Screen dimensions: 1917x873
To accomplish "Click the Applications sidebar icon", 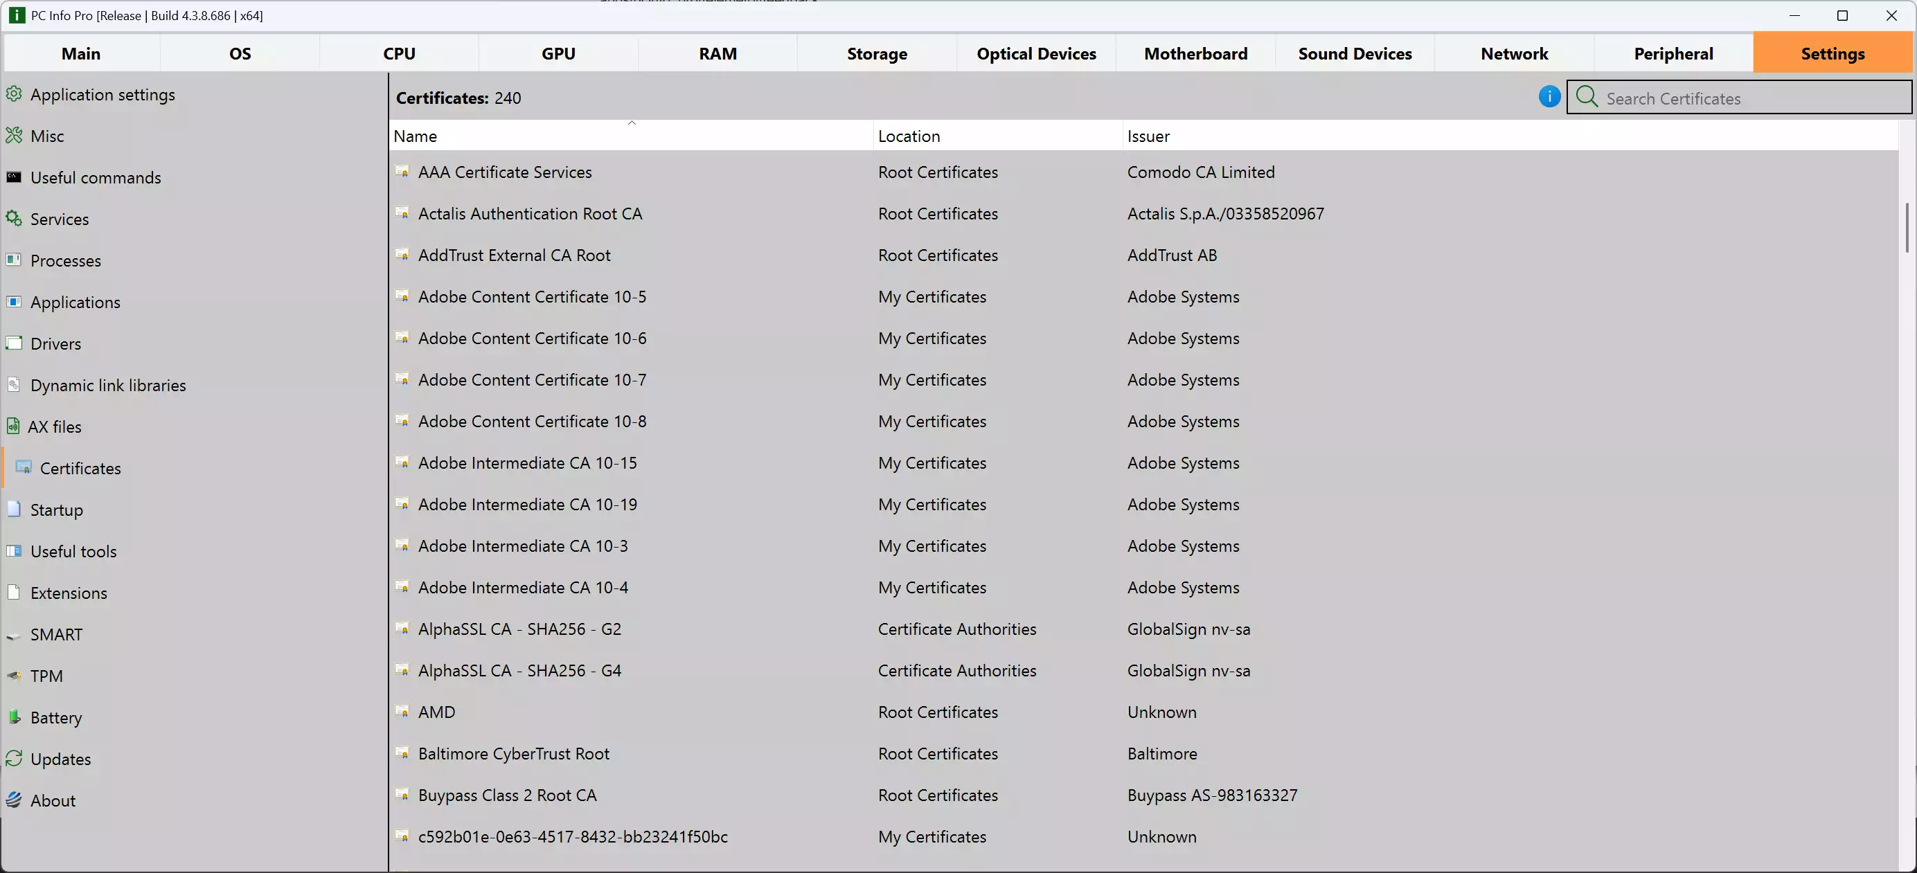I will pyautogui.click(x=13, y=302).
